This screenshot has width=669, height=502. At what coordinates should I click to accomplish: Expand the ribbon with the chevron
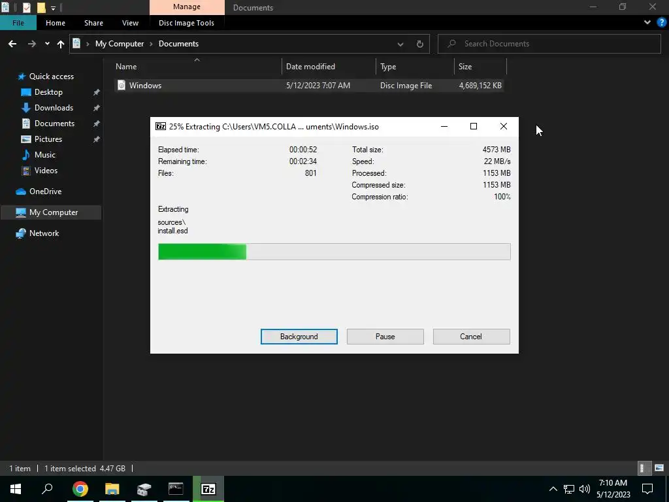(x=647, y=23)
